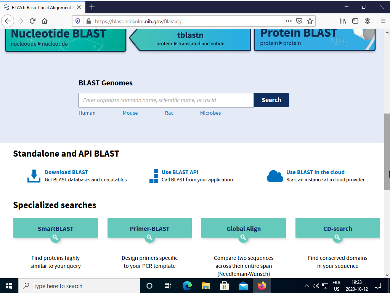This screenshot has width=390, height=293.
Task: Click the browser Forward arrow button
Action: pyautogui.click(x=20, y=21)
